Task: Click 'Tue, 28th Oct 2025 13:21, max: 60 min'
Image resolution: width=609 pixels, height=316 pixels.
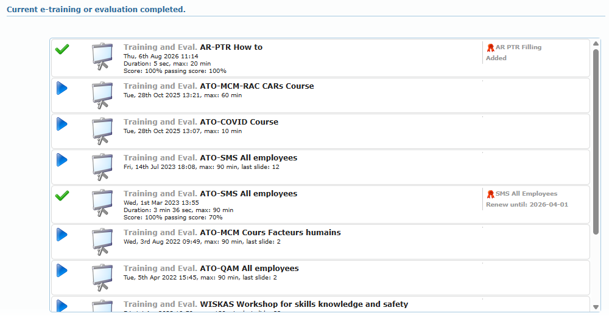Action: pyautogui.click(x=183, y=95)
